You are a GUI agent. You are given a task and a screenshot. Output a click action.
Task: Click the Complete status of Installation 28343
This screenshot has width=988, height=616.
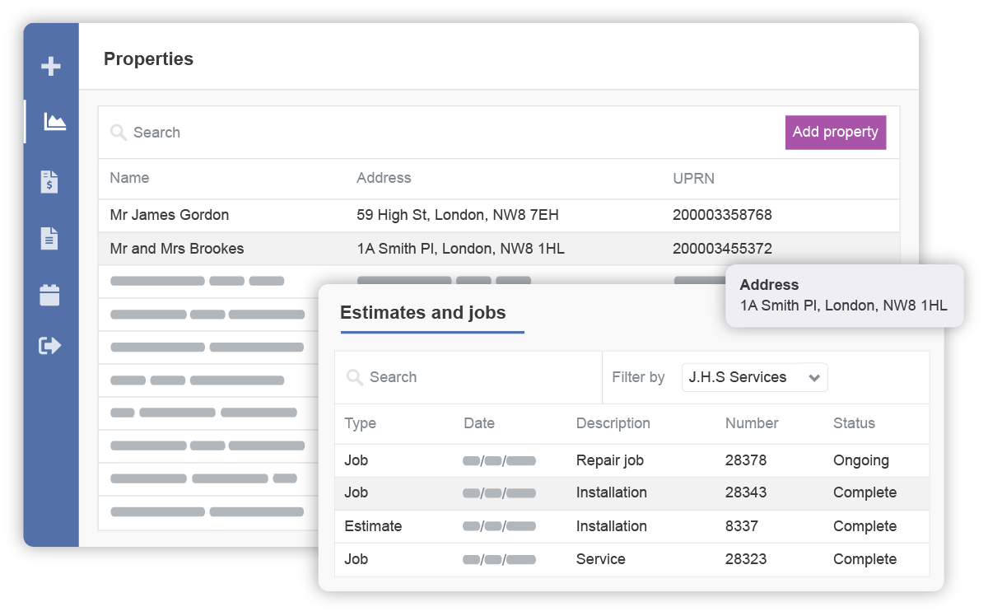pos(864,492)
